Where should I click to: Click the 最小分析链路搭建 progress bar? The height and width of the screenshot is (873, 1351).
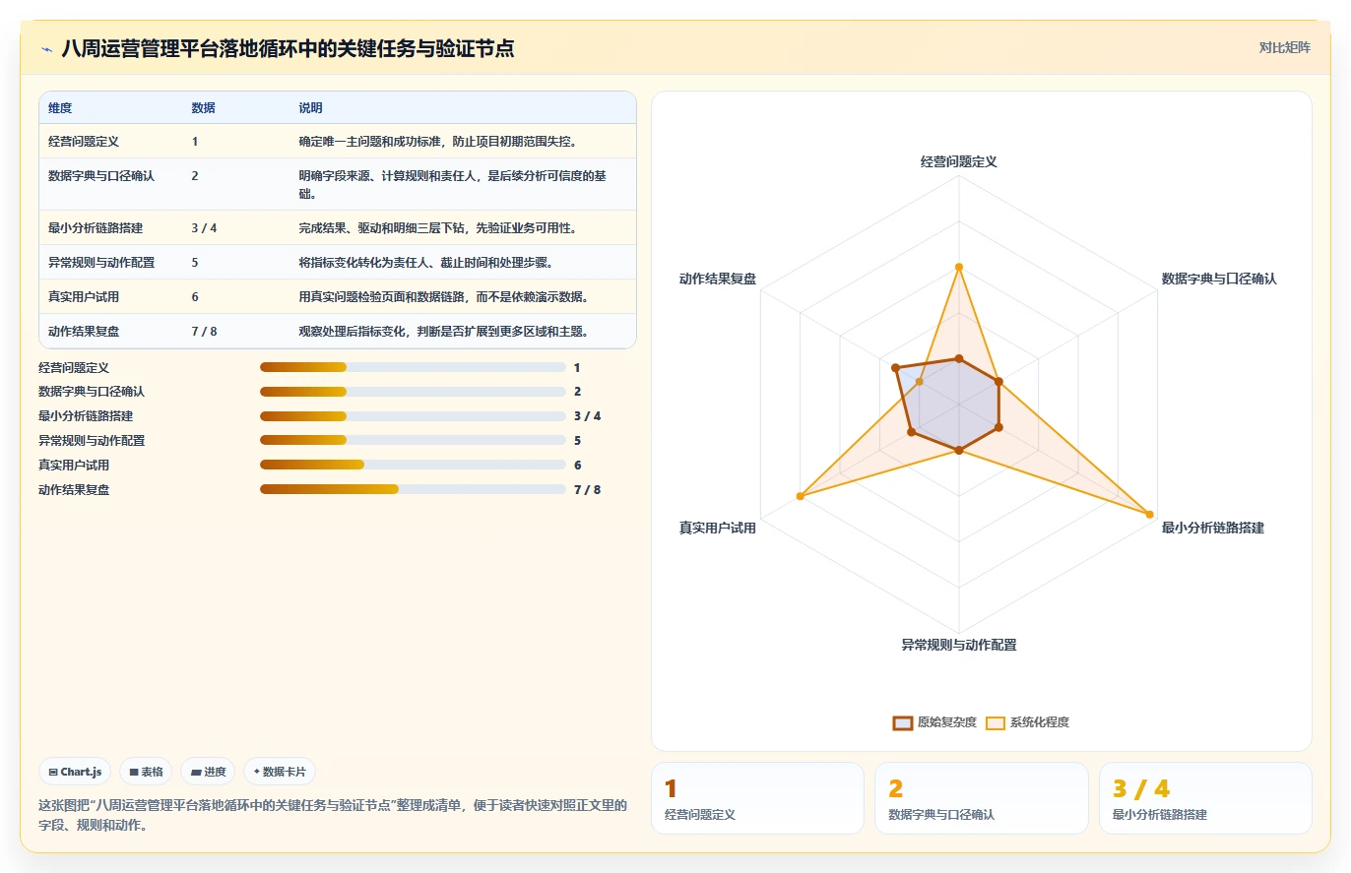413,416
